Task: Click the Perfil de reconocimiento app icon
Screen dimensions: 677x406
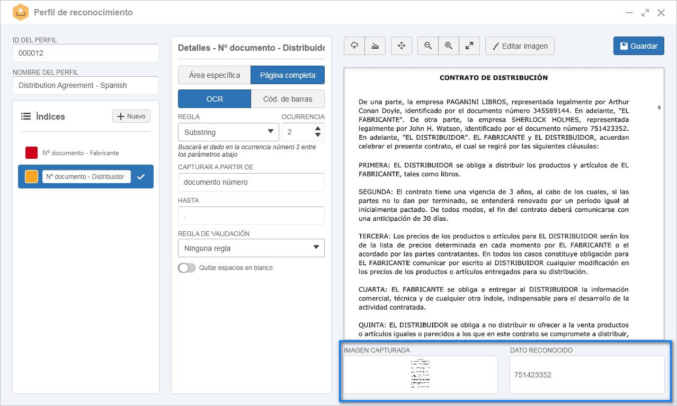Action: (x=20, y=12)
